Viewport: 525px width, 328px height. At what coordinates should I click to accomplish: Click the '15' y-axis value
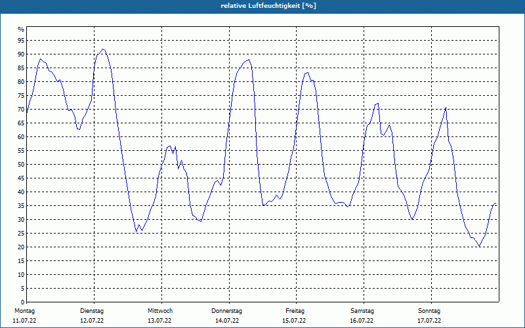[21, 261]
